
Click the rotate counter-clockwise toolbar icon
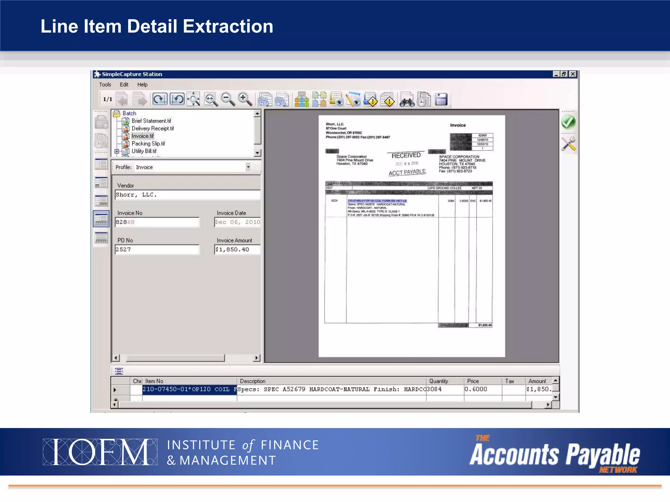(177, 99)
